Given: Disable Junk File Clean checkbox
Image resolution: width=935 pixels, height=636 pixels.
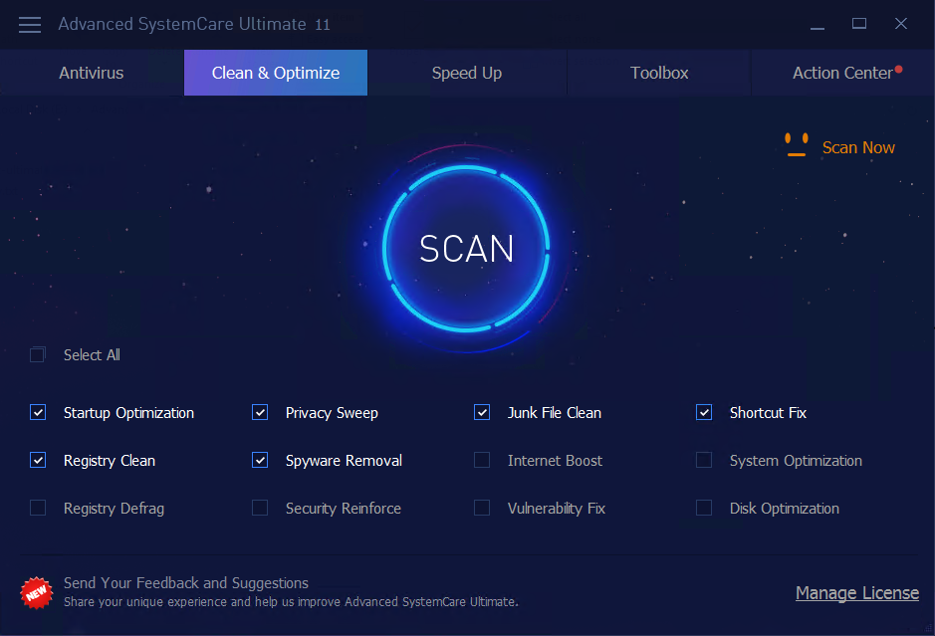Looking at the screenshot, I should [x=482, y=412].
